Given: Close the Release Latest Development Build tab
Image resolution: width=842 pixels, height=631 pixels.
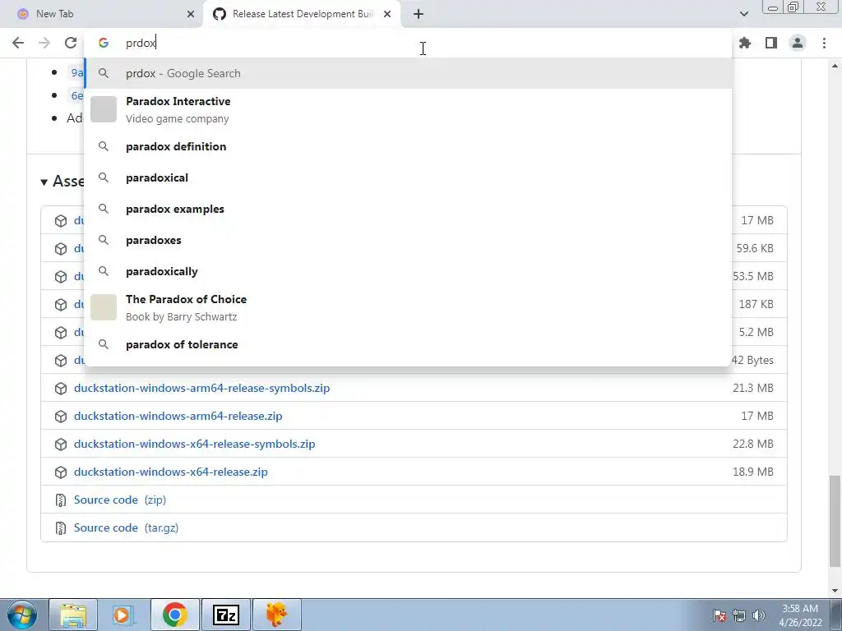Looking at the screenshot, I should coord(387,14).
